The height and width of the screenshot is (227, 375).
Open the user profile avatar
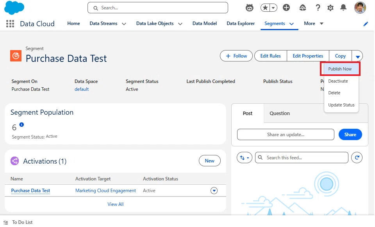tap(360, 8)
